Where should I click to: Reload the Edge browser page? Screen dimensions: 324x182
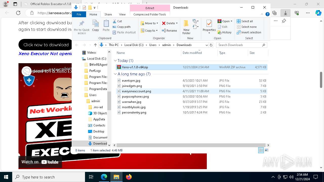click(x=18, y=13)
